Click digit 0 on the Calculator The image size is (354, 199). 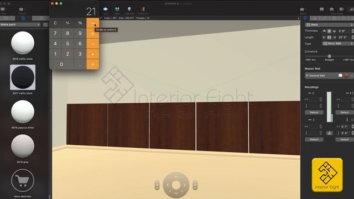point(61,65)
